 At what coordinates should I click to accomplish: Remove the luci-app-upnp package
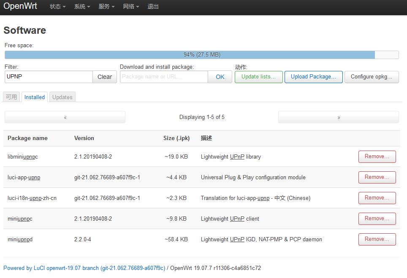click(377, 177)
